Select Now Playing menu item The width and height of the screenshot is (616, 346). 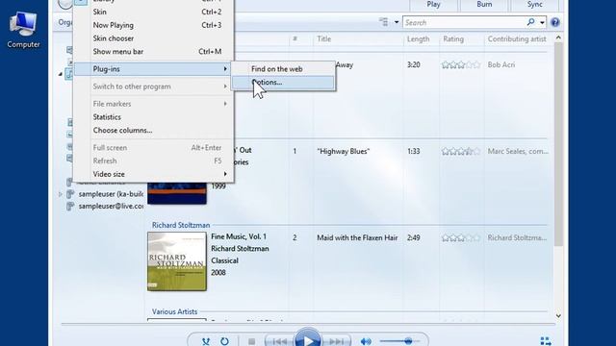(x=154, y=25)
